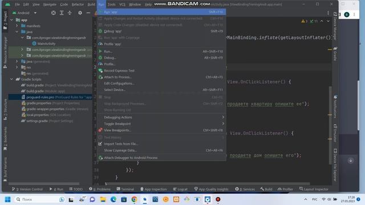The height and width of the screenshot is (205, 365).
Task: Choose Select Device menu entry
Action: 161,90
